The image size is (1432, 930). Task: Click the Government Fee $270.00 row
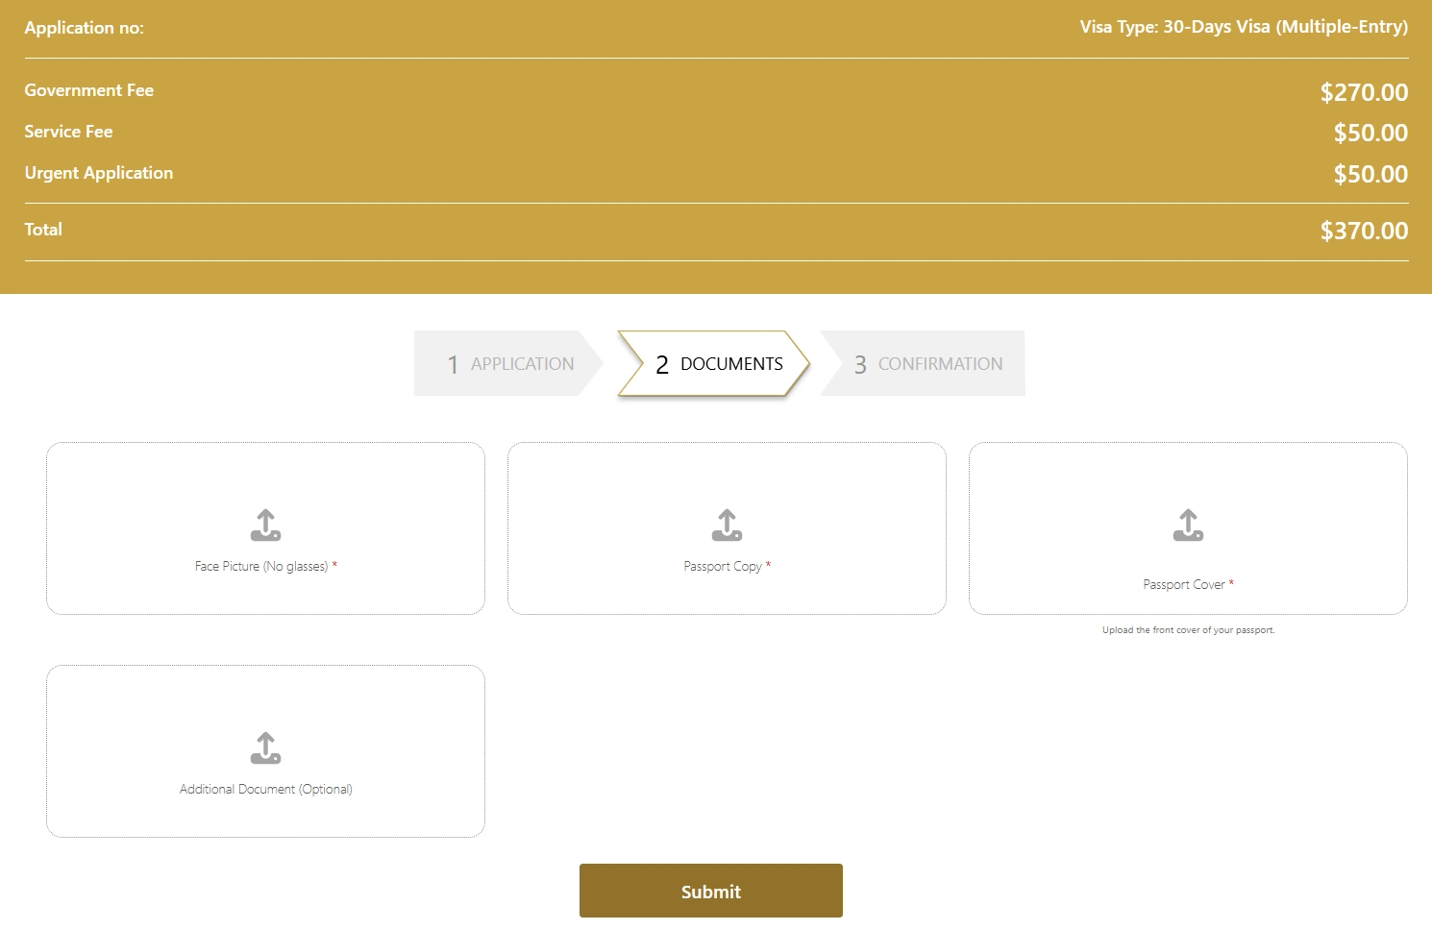716,91
